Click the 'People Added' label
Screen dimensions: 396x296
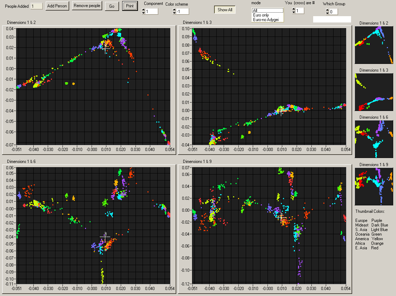click(16, 6)
